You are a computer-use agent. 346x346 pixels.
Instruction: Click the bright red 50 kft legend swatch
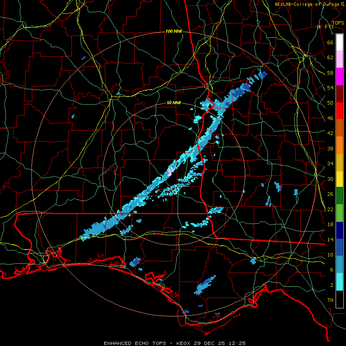(339, 111)
